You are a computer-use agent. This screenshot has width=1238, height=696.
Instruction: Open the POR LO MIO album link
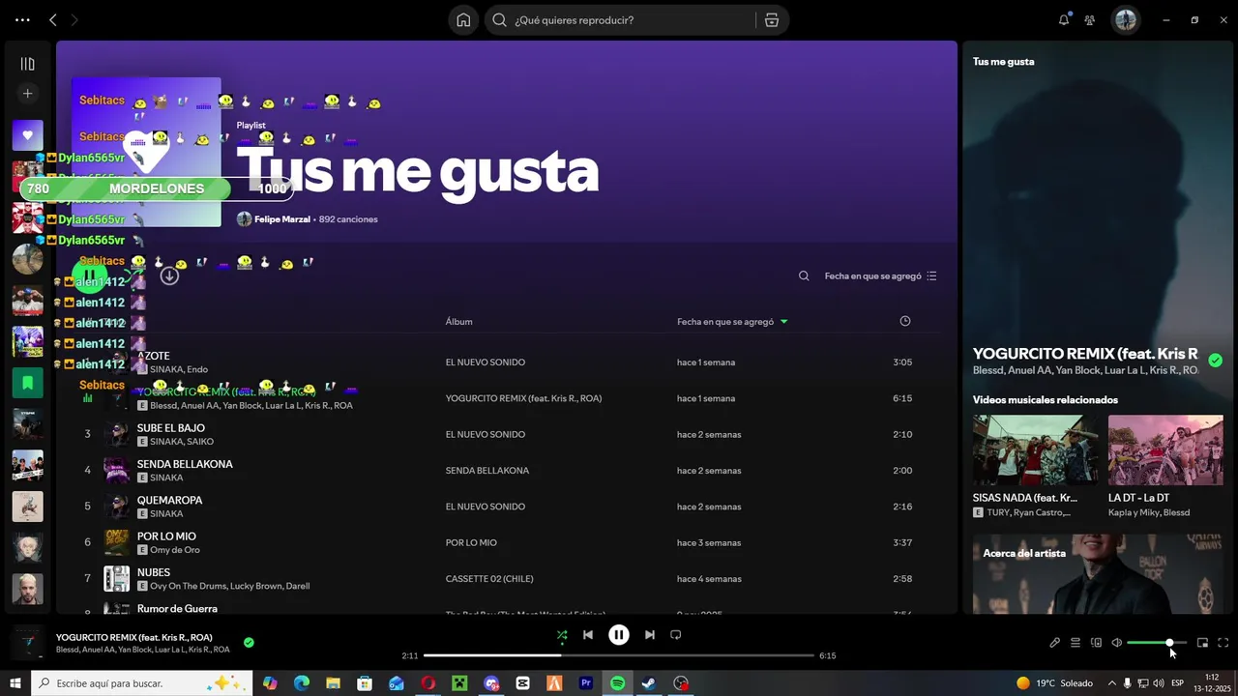pos(471,543)
